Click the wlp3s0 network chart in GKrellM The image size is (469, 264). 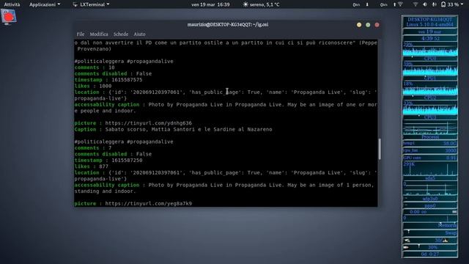coord(430,188)
